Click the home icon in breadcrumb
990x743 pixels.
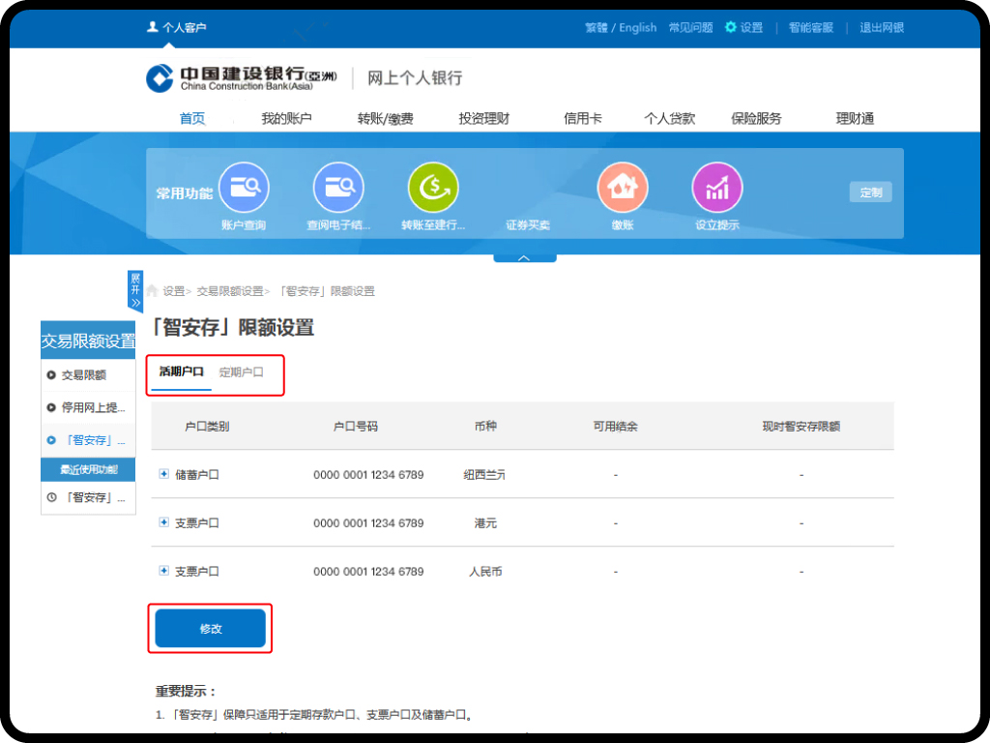[x=153, y=290]
